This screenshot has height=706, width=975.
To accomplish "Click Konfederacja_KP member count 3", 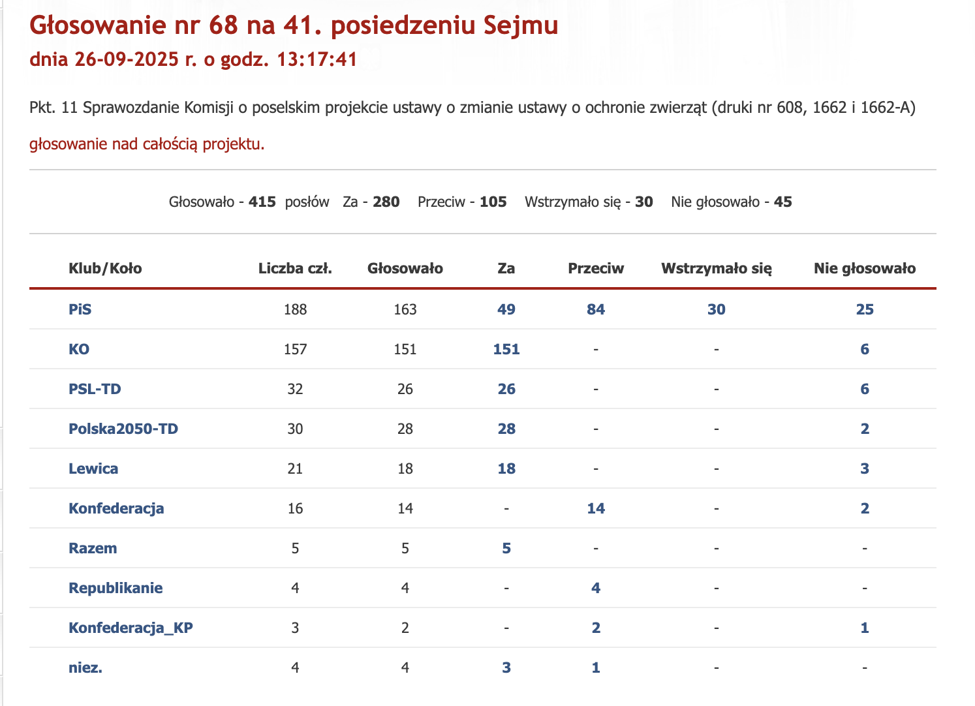I will [296, 628].
